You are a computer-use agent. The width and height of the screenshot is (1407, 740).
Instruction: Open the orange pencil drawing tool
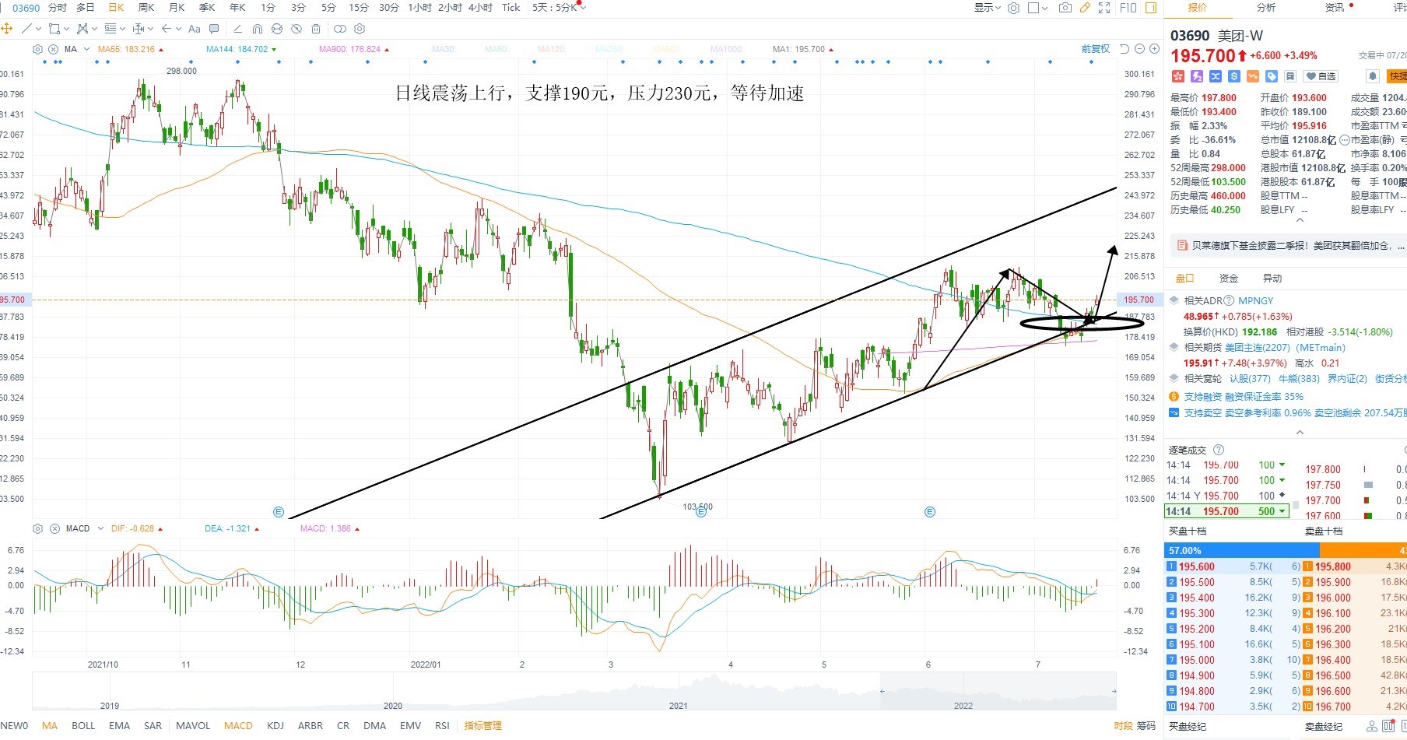pyautogui.click(x=1085, y=8)
